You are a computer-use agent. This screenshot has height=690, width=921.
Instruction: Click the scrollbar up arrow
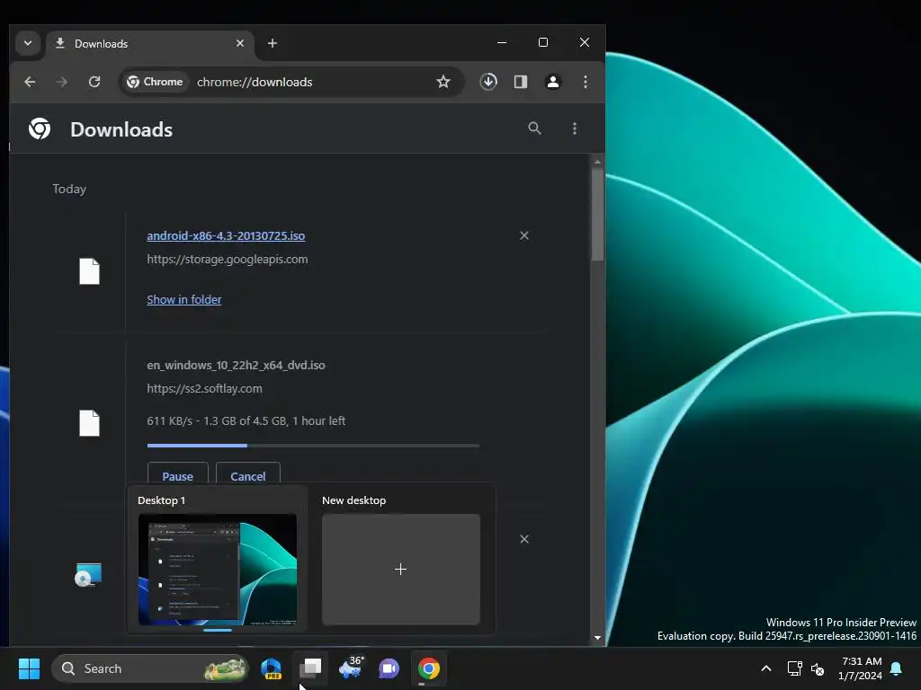tap(597, 162)
